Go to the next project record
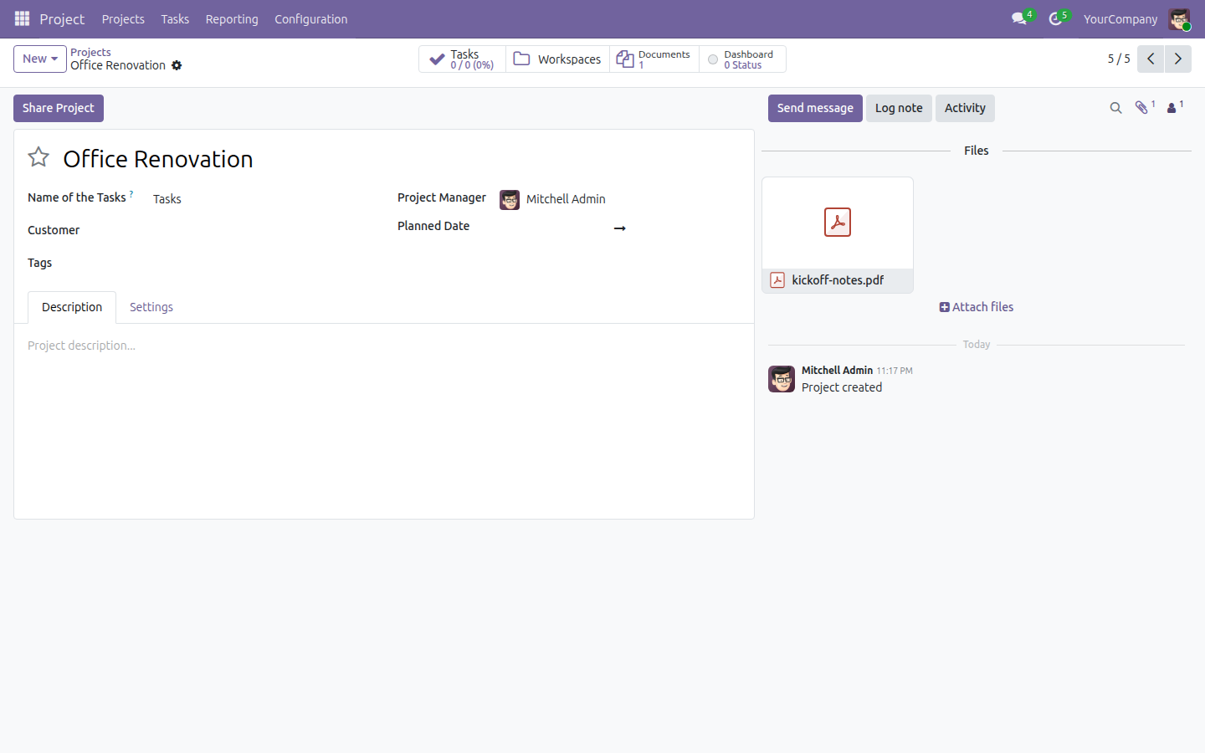This screenshot has width=1205, height=753. (x=1178, y=59)
